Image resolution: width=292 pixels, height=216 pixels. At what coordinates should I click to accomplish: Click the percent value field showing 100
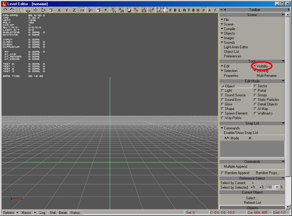pyautogui.click(x=270, y=187)
